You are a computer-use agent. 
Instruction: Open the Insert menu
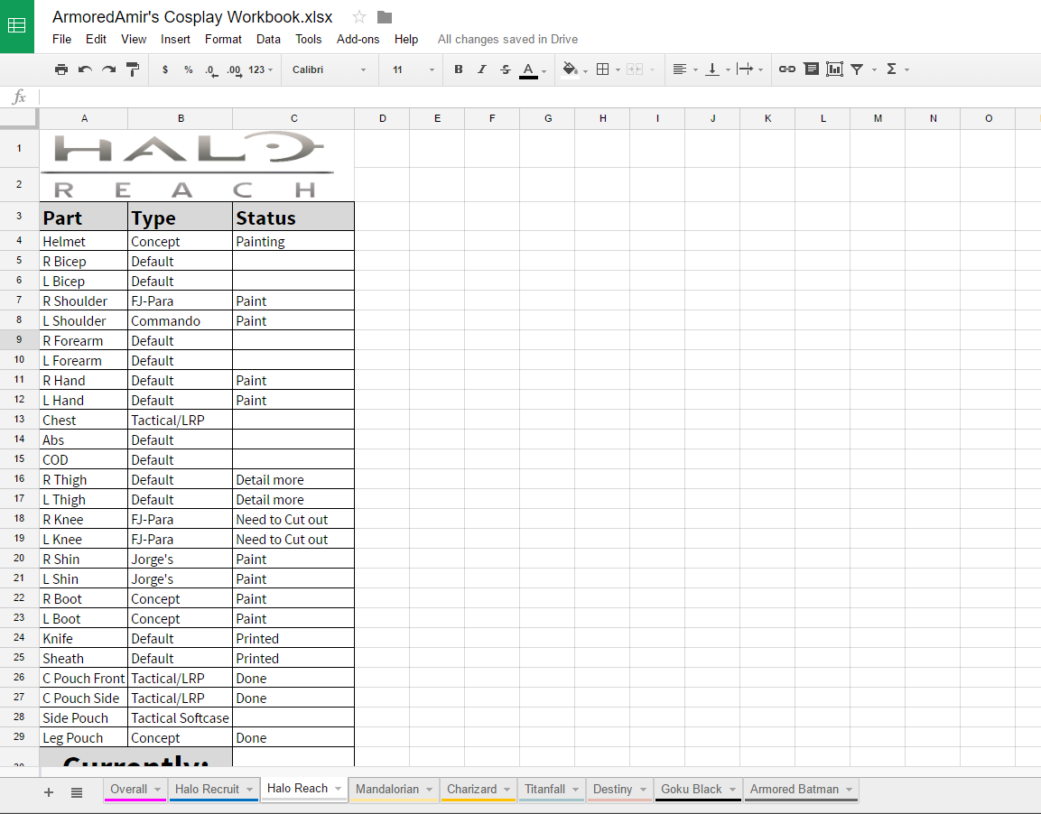coord(175,39)
